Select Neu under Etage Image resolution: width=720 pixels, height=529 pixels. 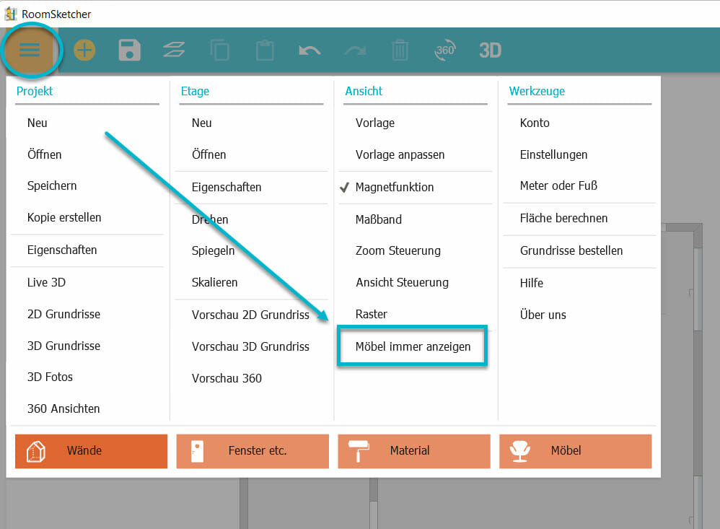[x=201, y=123]
